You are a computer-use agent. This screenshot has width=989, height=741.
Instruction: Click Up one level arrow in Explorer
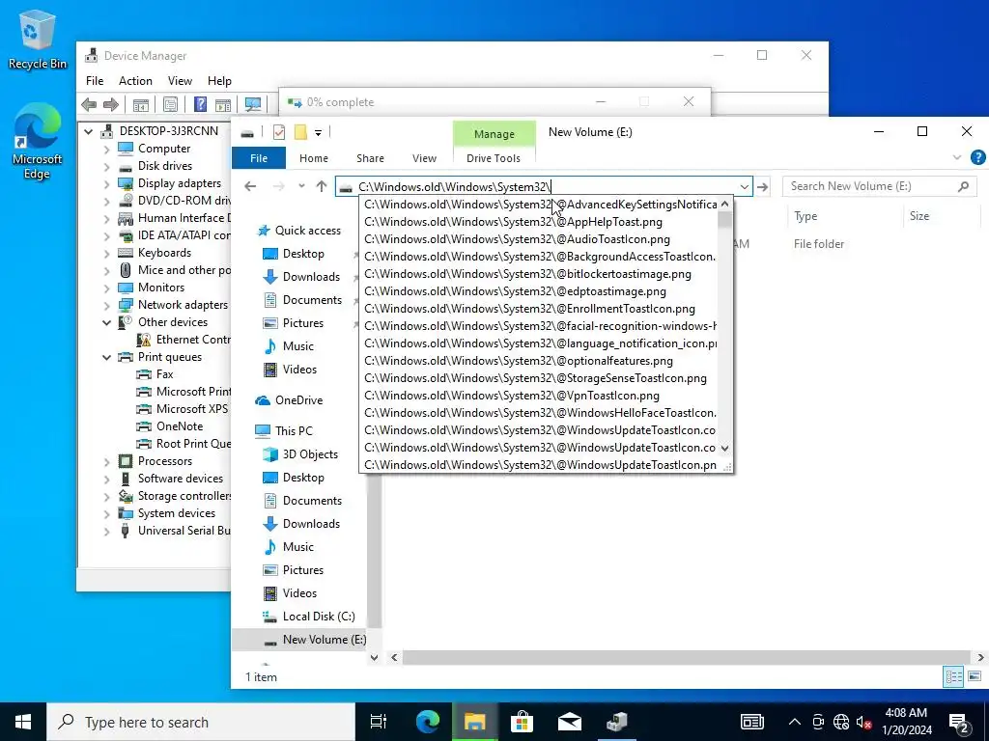click(322, 186)
